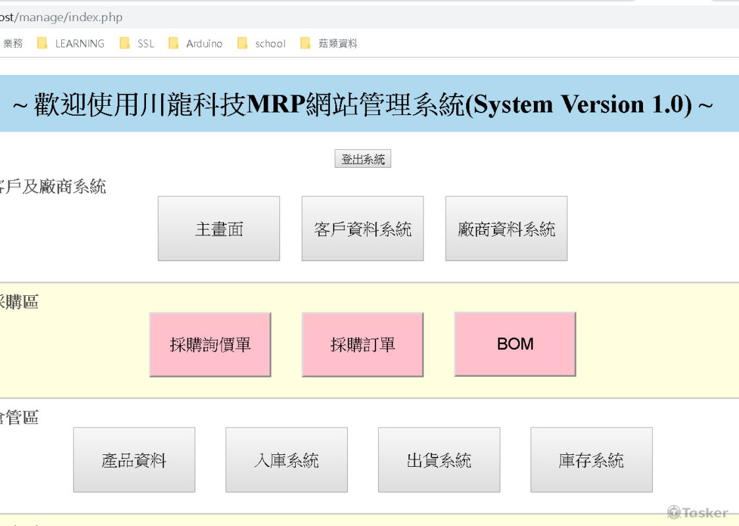Open the 庫存系統 inventory system
The width and height of the screenshot is (739, 526).
click(591, 459)
